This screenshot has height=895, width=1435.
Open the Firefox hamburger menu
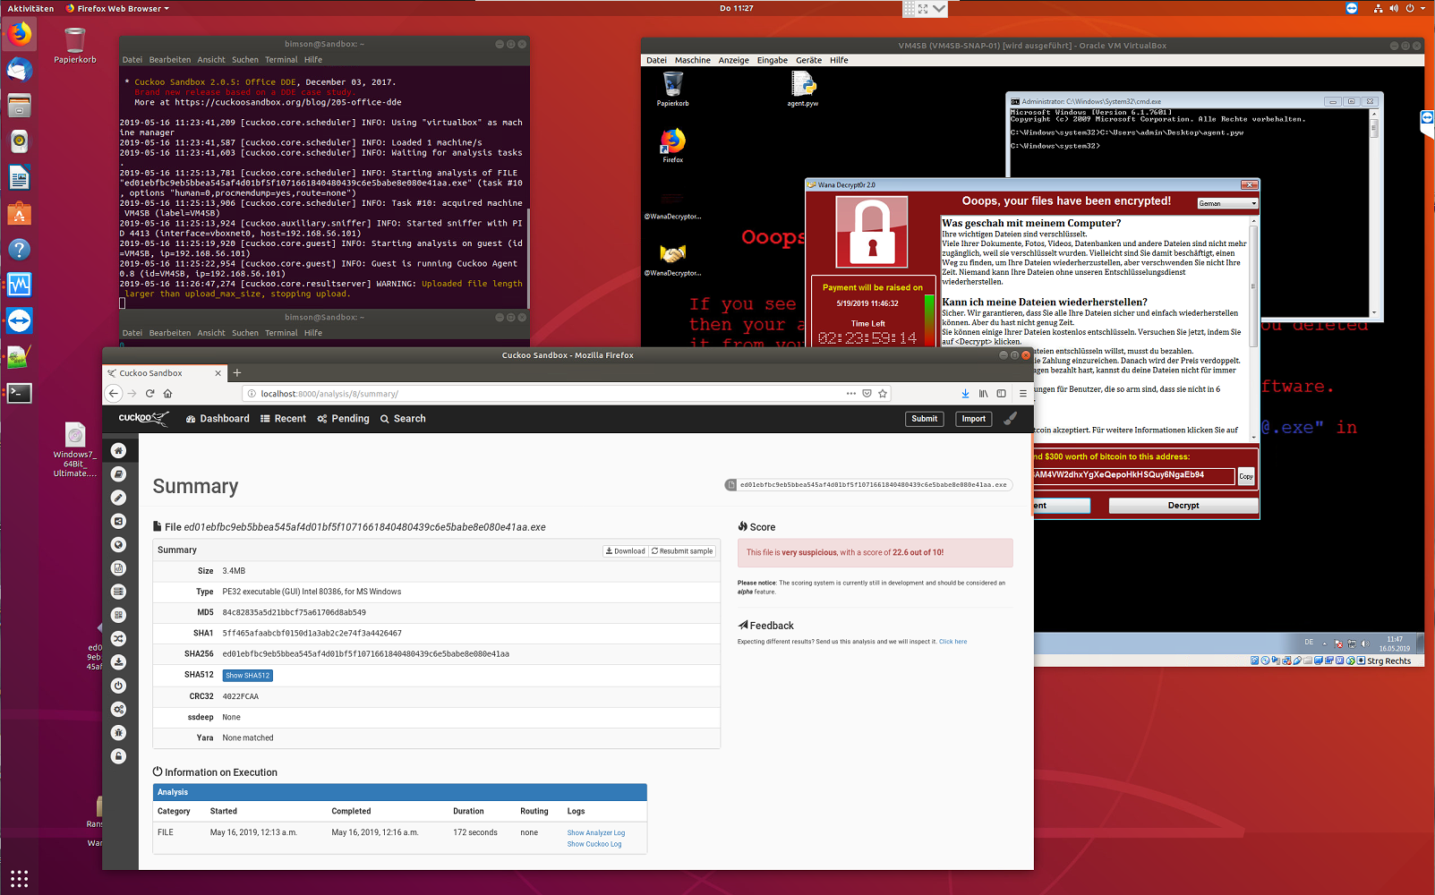pos(1023,394)
